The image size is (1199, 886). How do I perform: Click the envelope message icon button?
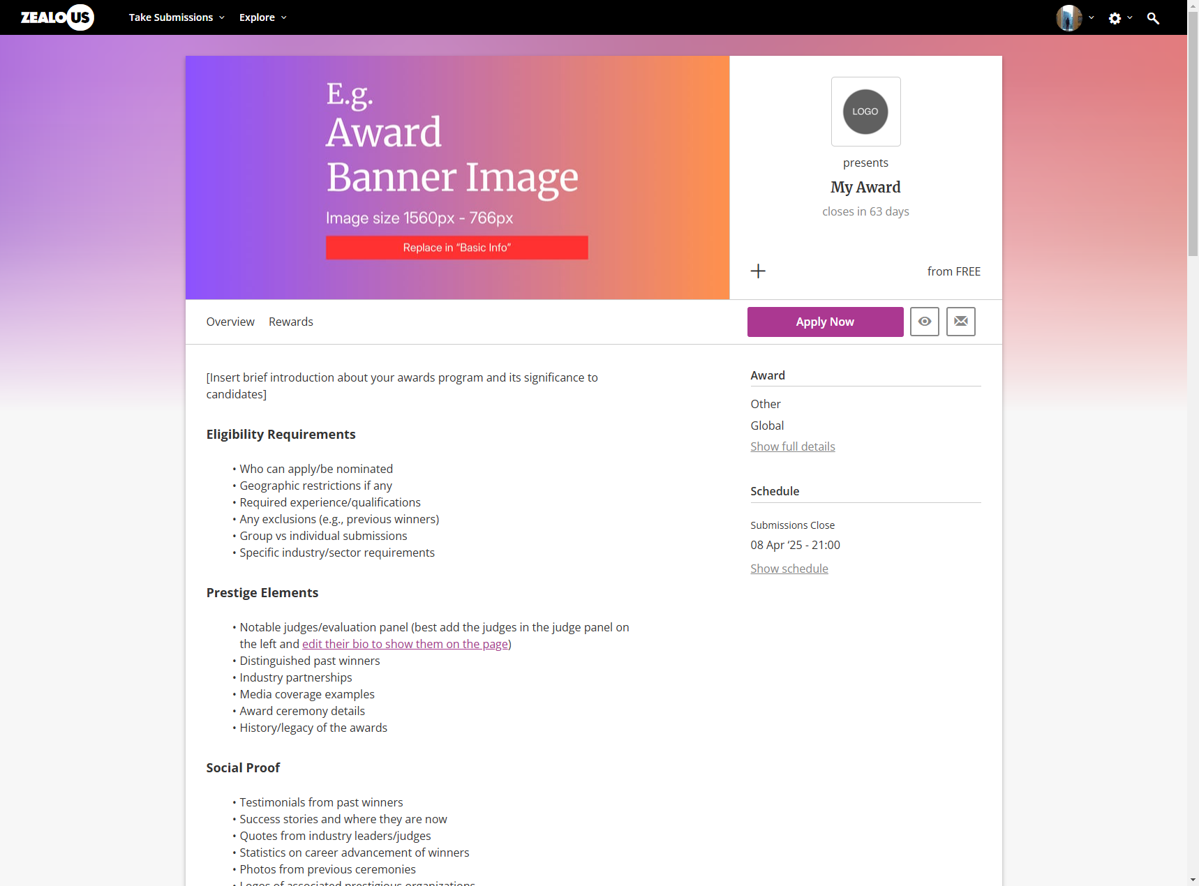pyautogui.click(x=961, y=322)
